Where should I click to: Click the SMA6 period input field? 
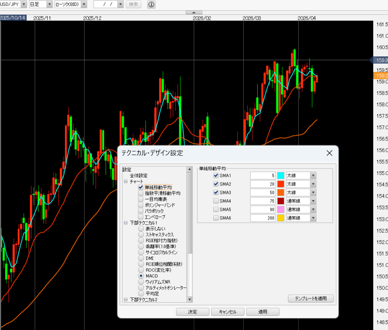pos(263,218)
